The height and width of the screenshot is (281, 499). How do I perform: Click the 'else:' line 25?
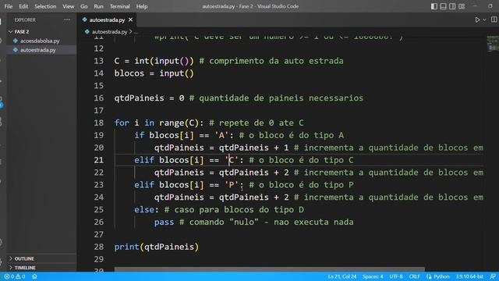146,210
